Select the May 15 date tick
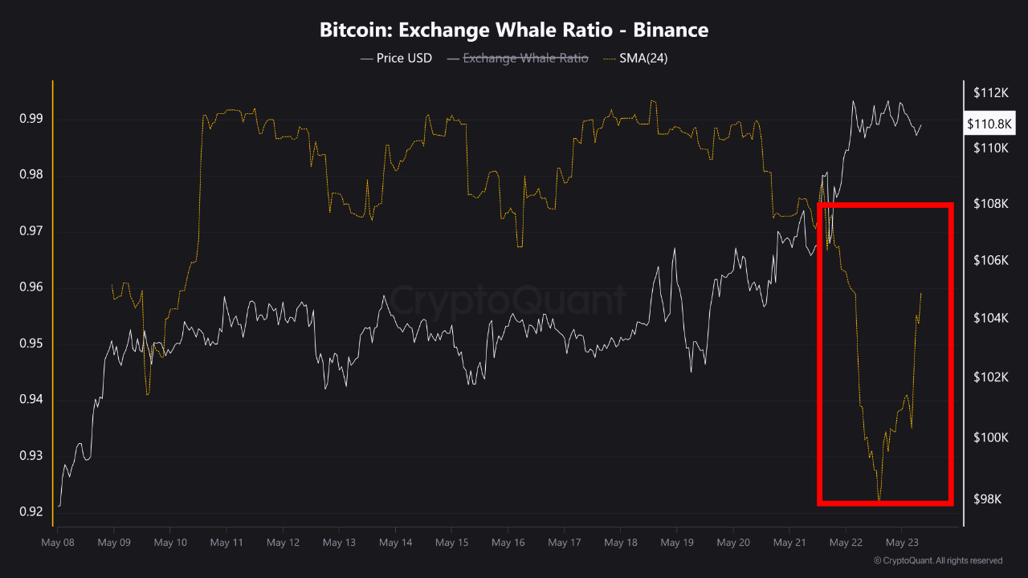1028x578 pixels. 451,543
